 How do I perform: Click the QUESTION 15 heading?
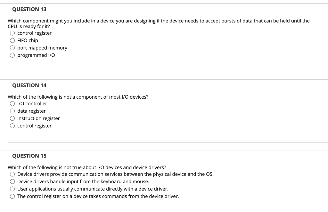[29, 156]
